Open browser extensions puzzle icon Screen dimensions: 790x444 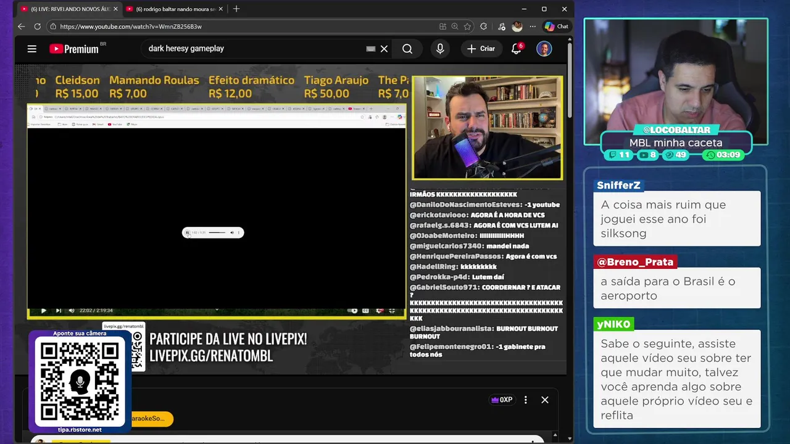[483, 27]
